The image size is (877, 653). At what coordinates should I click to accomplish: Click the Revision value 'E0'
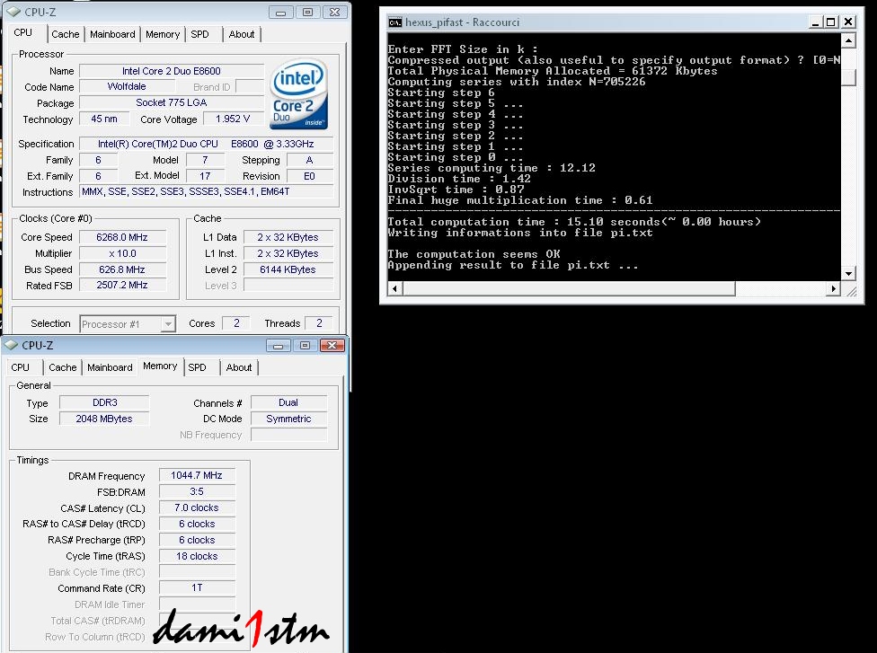click(x=309, y=176)
